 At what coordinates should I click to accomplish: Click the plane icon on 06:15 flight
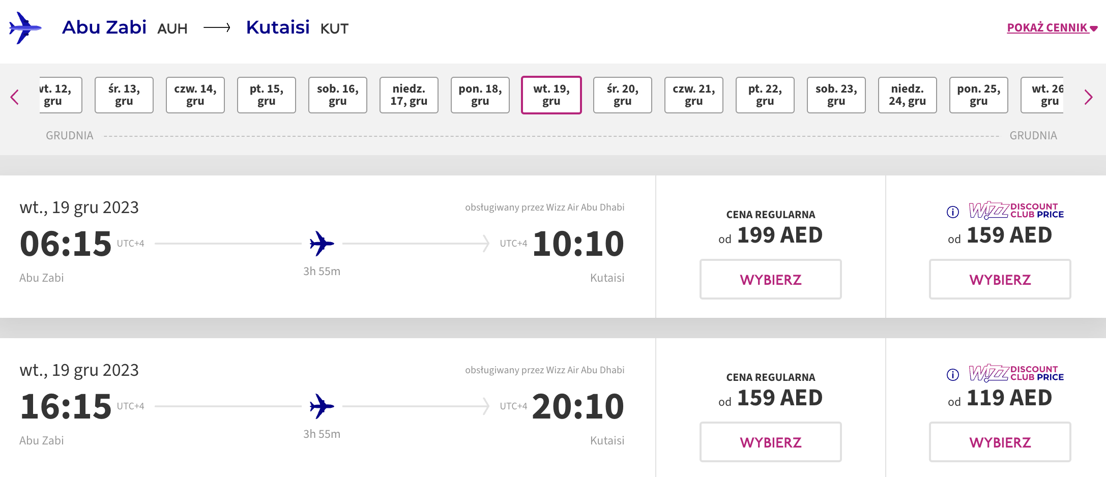coord(322,244)
